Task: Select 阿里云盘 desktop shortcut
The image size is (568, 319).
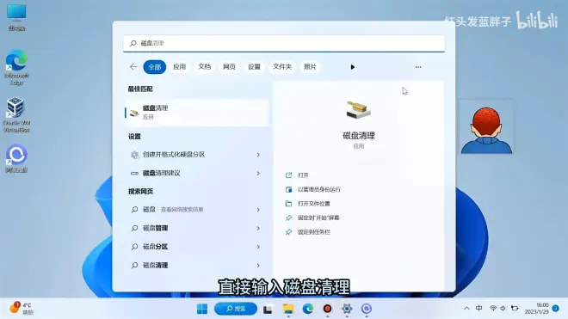Action: tap(16, 158)
